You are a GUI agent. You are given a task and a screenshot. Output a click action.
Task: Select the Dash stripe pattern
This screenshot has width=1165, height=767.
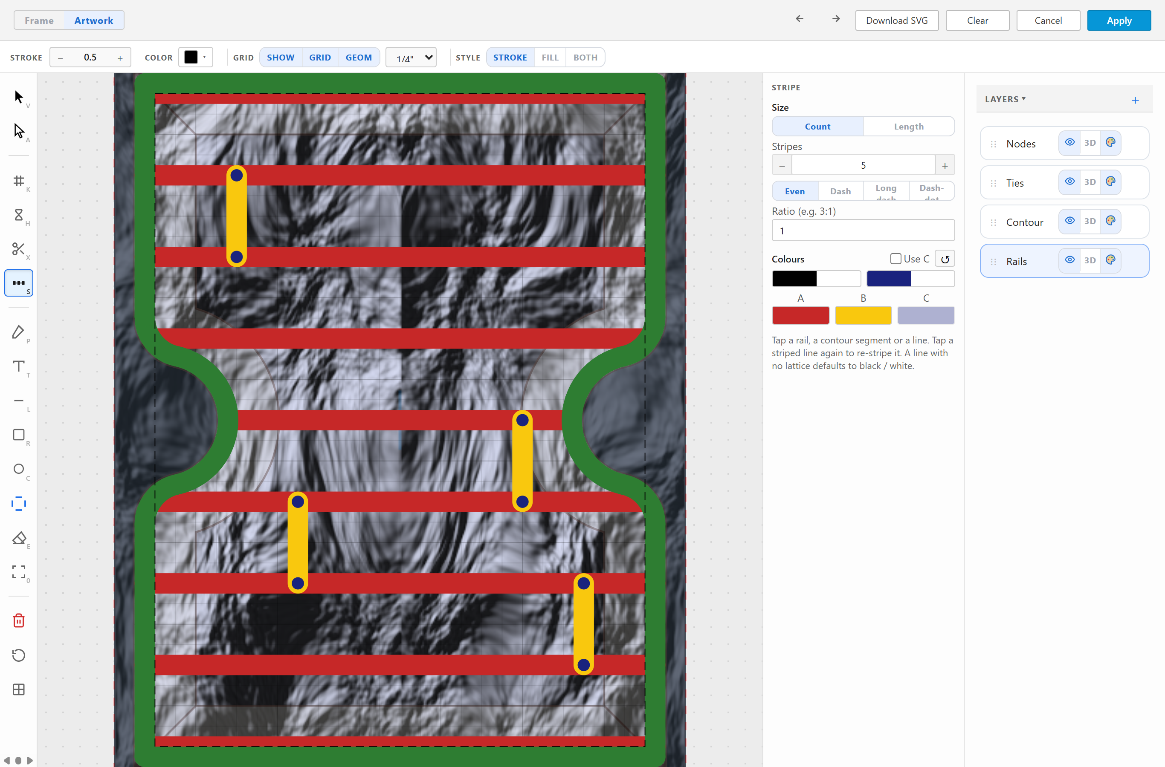coord(840,191)
